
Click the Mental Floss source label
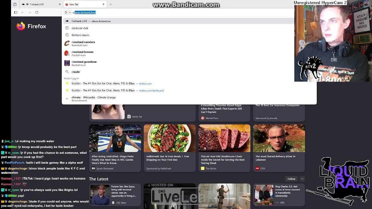tap(210, 118)
